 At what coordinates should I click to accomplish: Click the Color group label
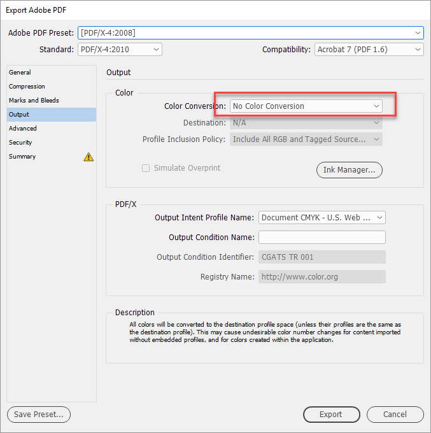coord(124,93)
